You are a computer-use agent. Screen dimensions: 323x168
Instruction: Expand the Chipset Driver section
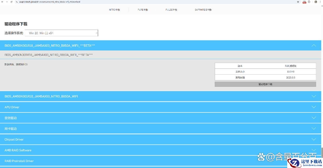[x=161, y=139]
